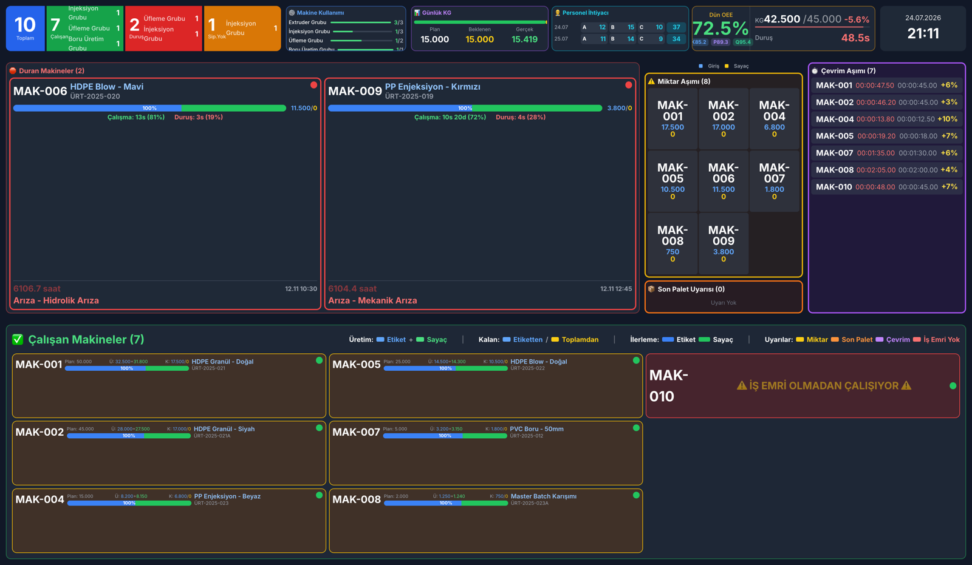The height and width of the screenshot is (565, 972).
Task: Click the gear icon beside Makine Kullanımı
Action: [292, 13]
